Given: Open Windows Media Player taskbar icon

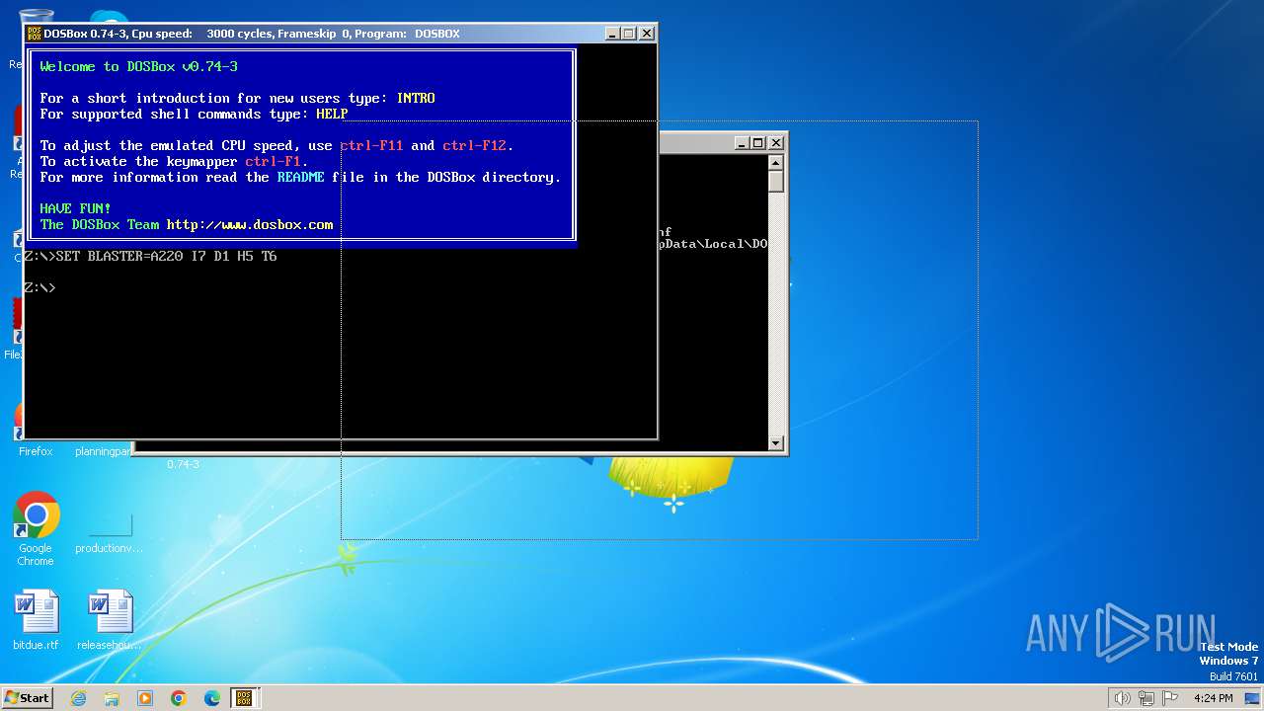Looking at the screenshot, I should pyautogui.click(x=145, y=698).
